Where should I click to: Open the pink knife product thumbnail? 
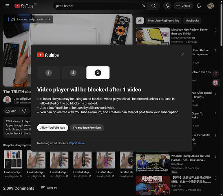[106, 160]
